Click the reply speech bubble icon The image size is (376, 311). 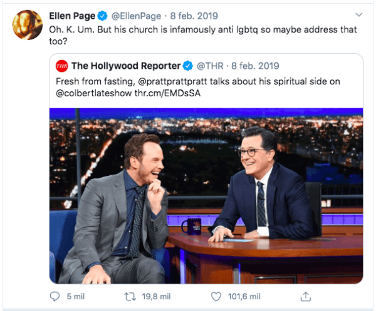tap(55, 297)
